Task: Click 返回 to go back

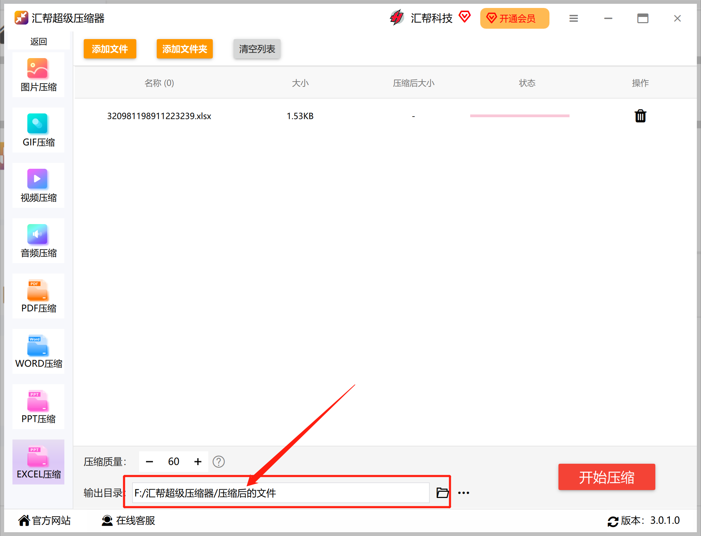Action: click(38, 41)
